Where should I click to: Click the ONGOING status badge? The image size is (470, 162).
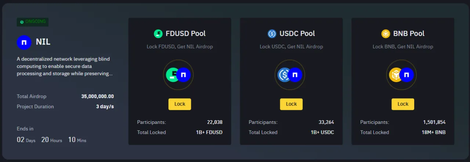pos(33,22)
